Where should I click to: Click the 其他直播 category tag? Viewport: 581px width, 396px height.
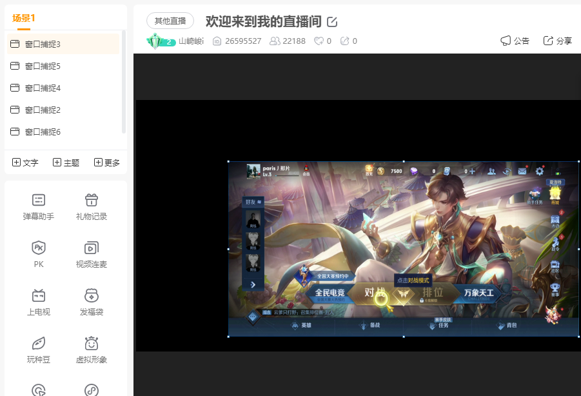(170, 21)
